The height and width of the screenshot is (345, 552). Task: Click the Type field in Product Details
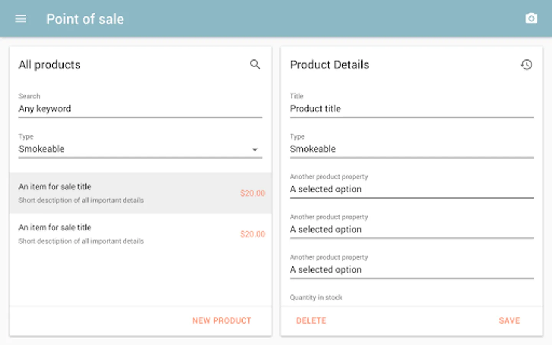click(411, 149)
